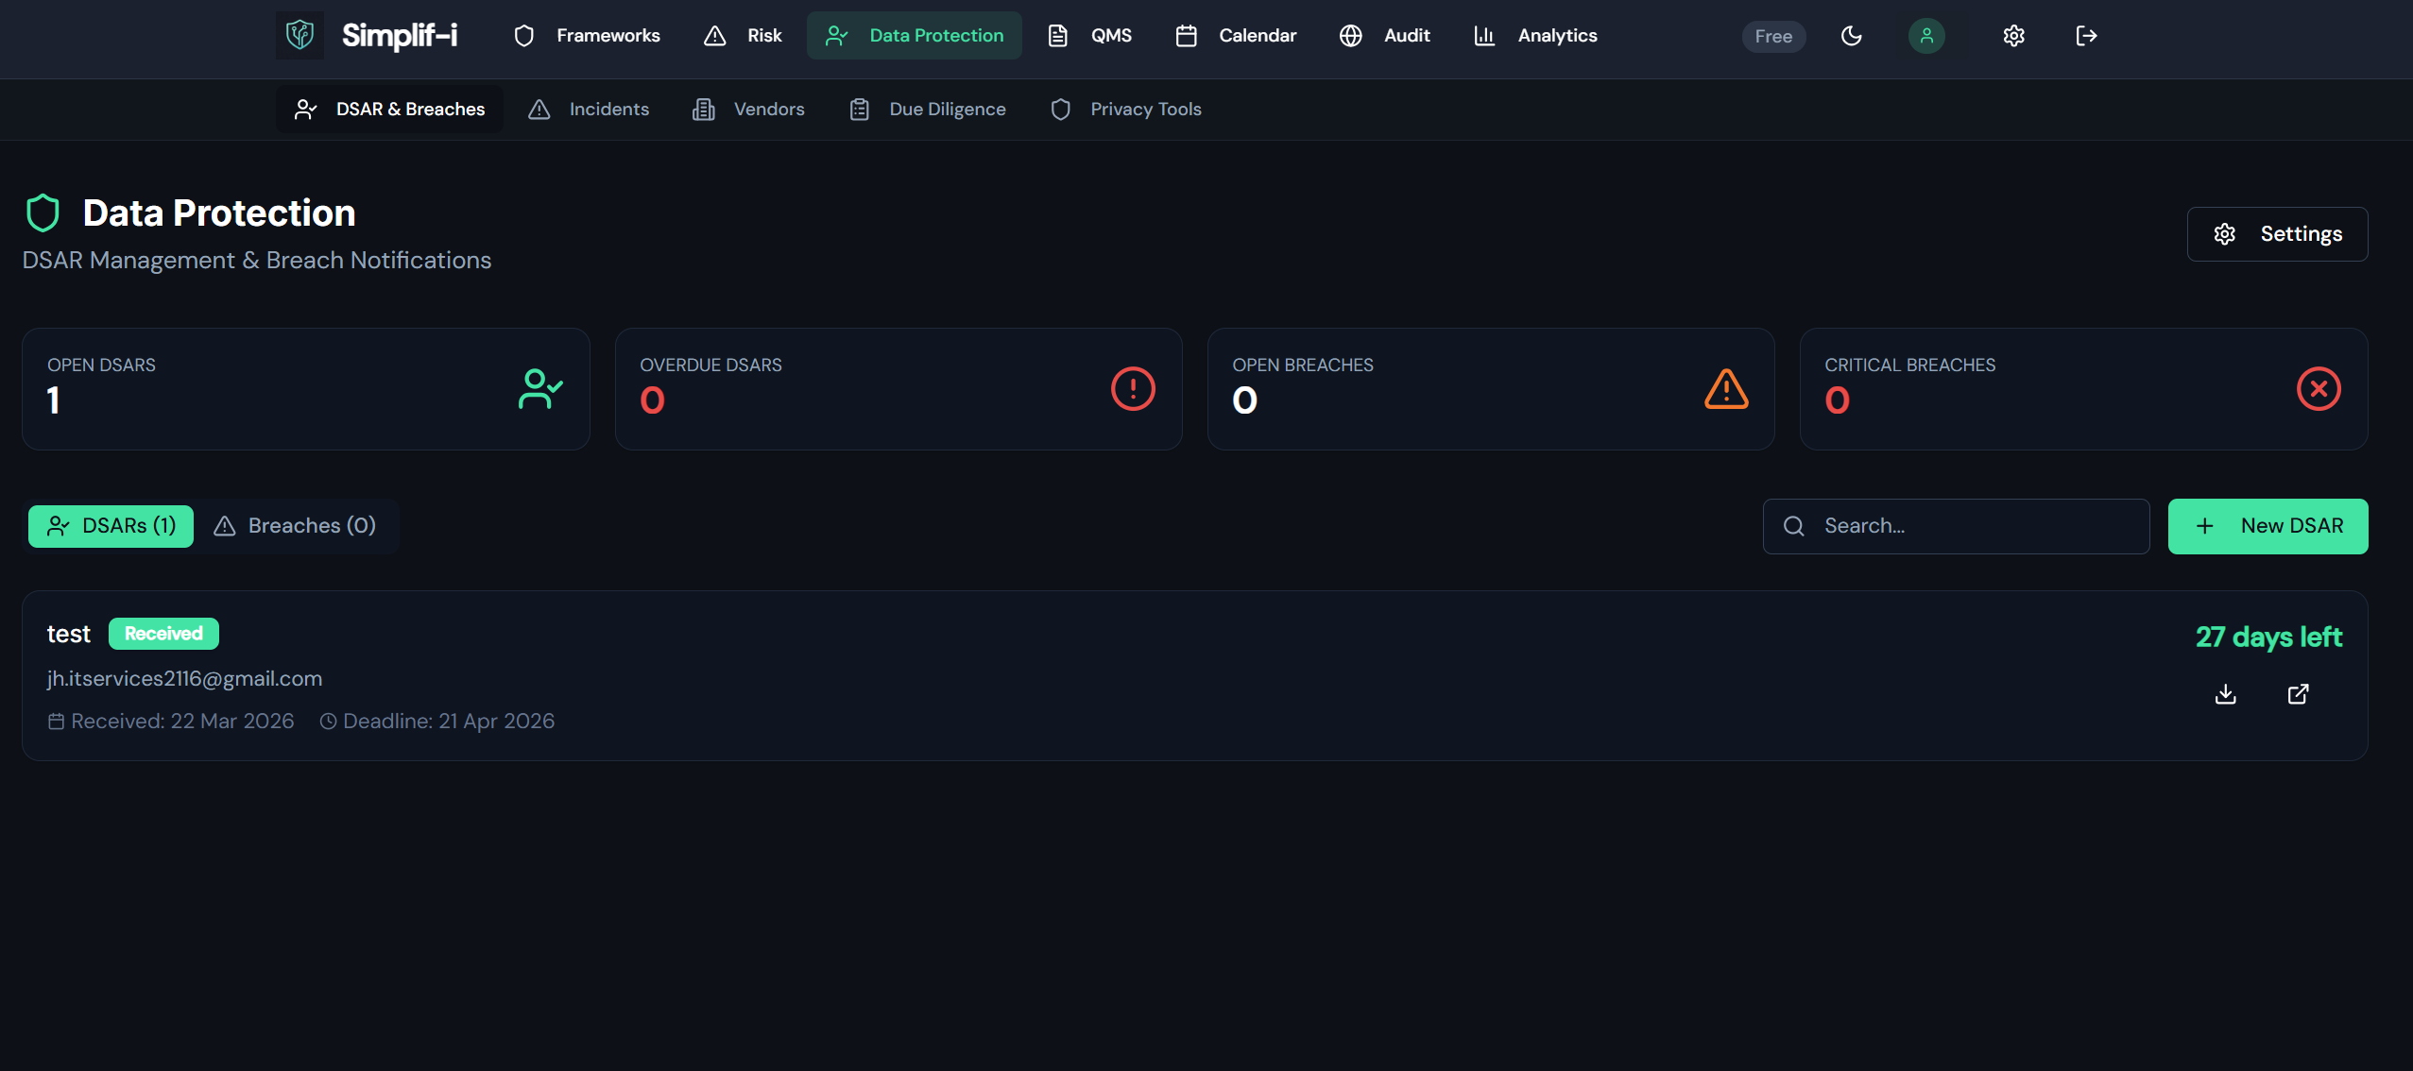Click the user profile avatar icon
The width and height of the screenshot is (2413, 1071).
pyautogui.click(x=1925, y=36)
